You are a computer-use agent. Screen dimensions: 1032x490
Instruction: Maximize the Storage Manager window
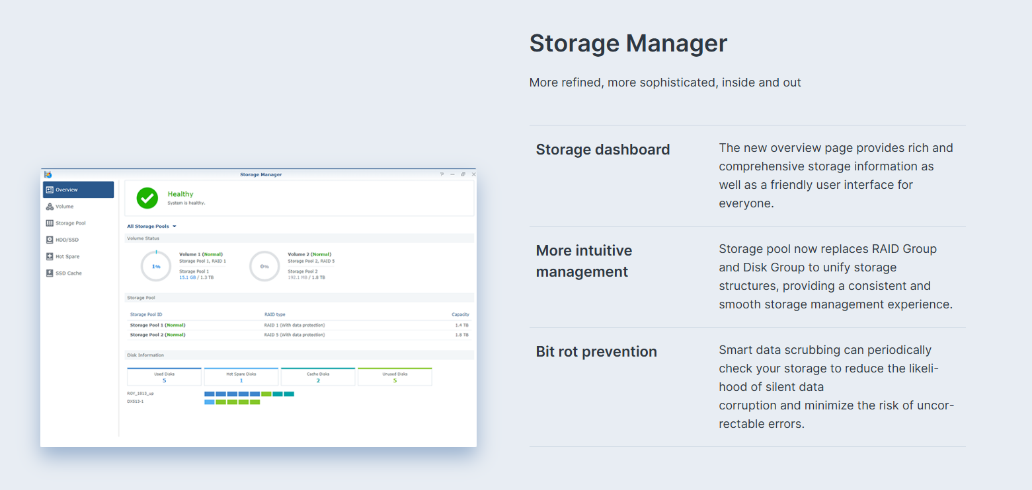463,174
